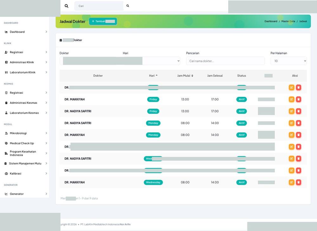
Task: Expand the Mikrobiologi chevron
Action: (46, 133)
